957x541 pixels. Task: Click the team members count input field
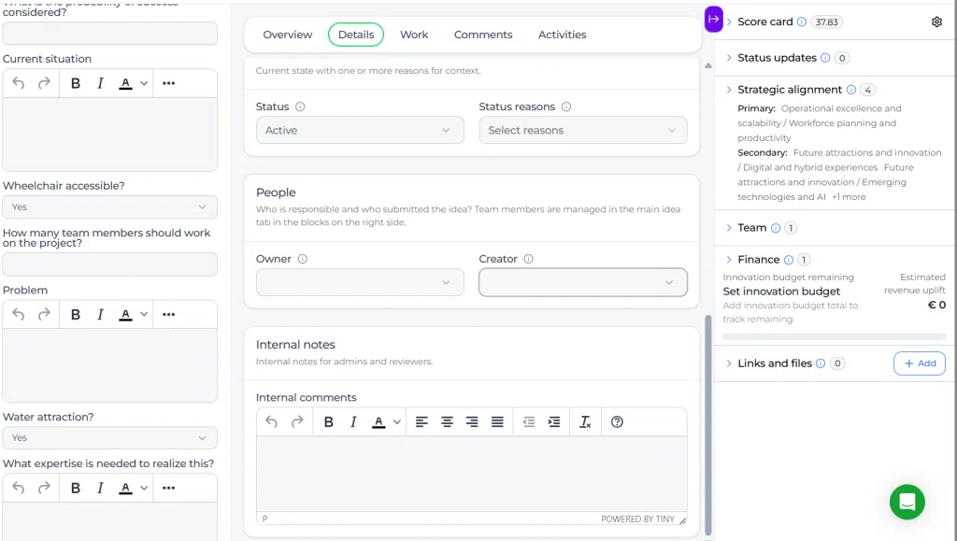[x=110, y=264]
